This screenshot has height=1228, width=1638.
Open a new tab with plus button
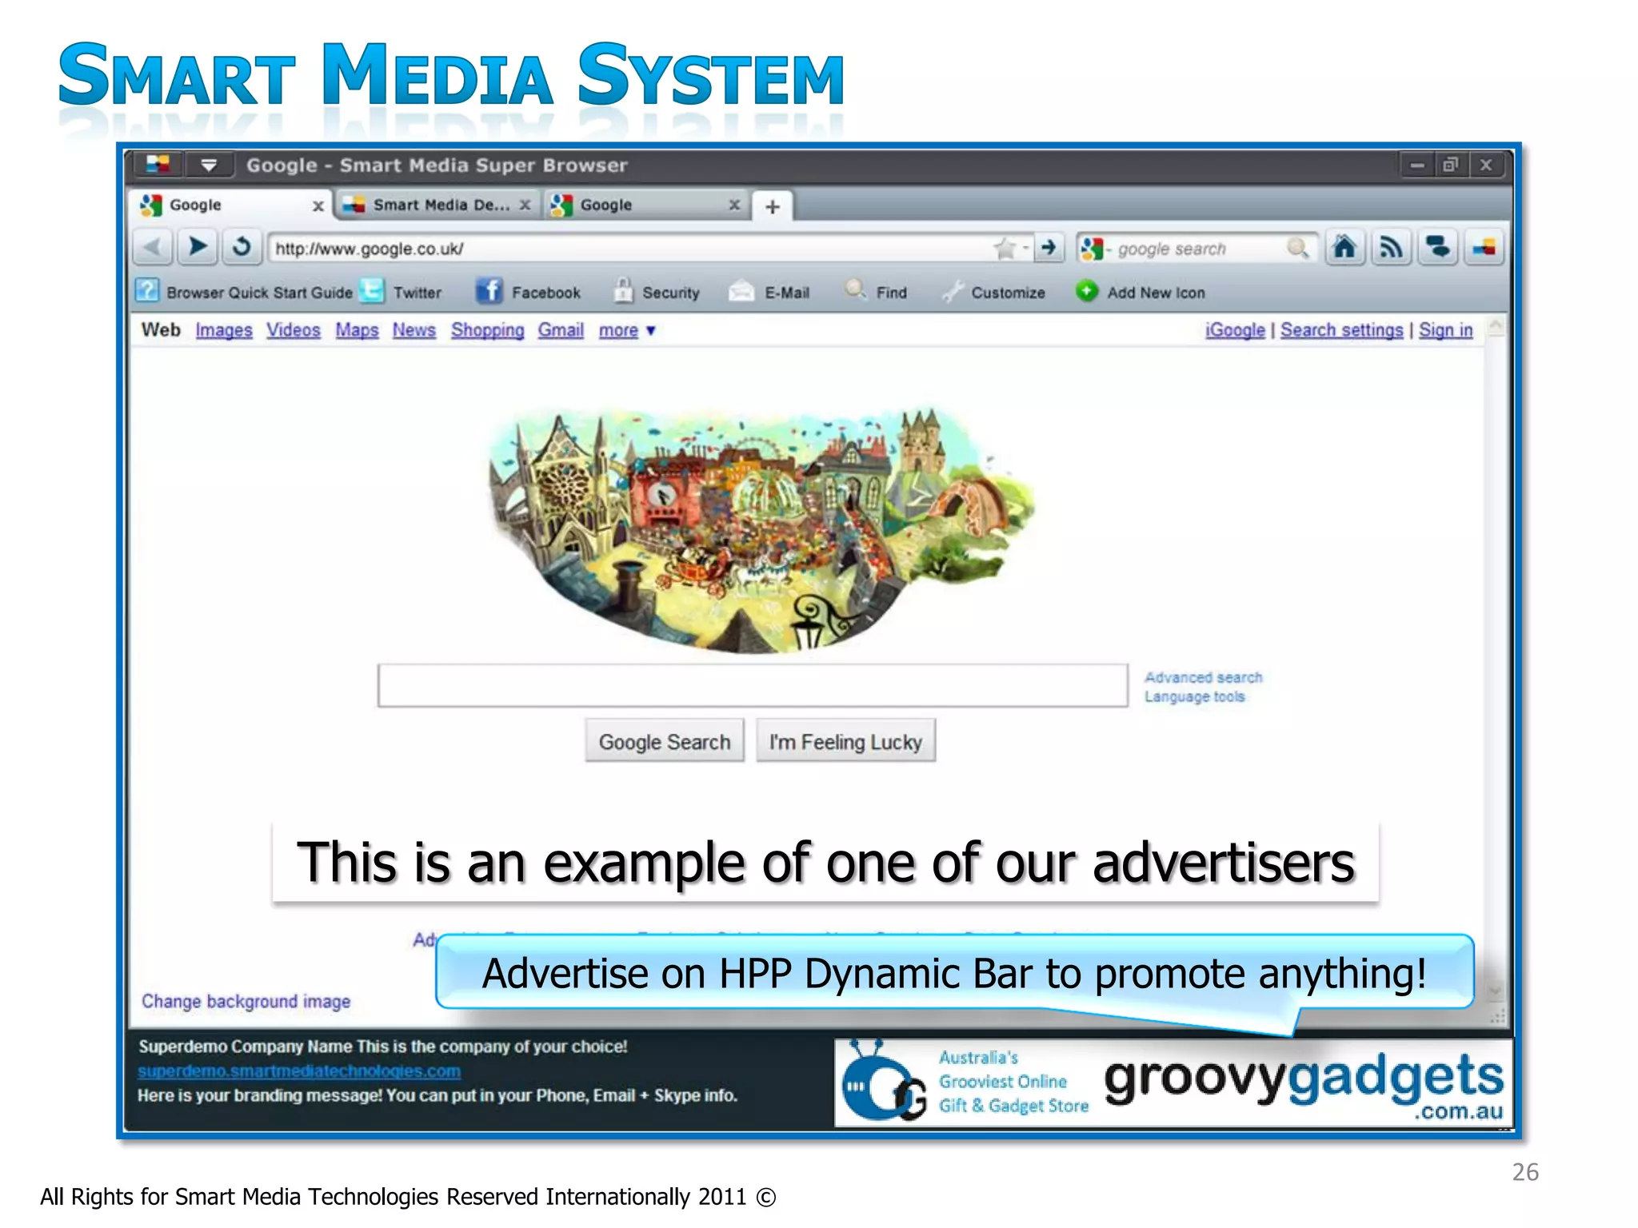(x=773, y=207)
